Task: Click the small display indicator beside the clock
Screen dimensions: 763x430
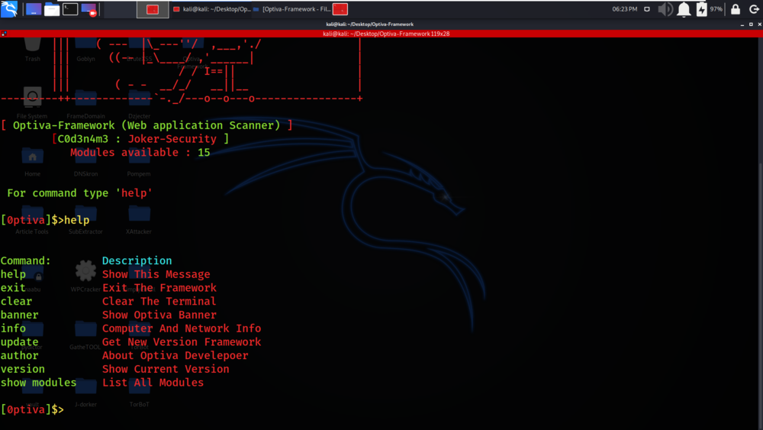Action: click(x=647, y=9)
